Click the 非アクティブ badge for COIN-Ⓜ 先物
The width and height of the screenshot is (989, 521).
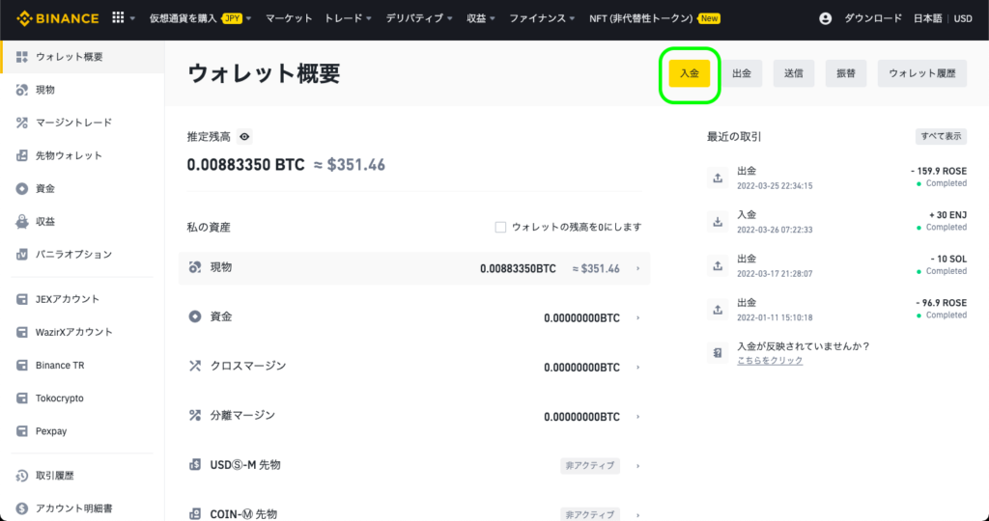tap(590, 514)
